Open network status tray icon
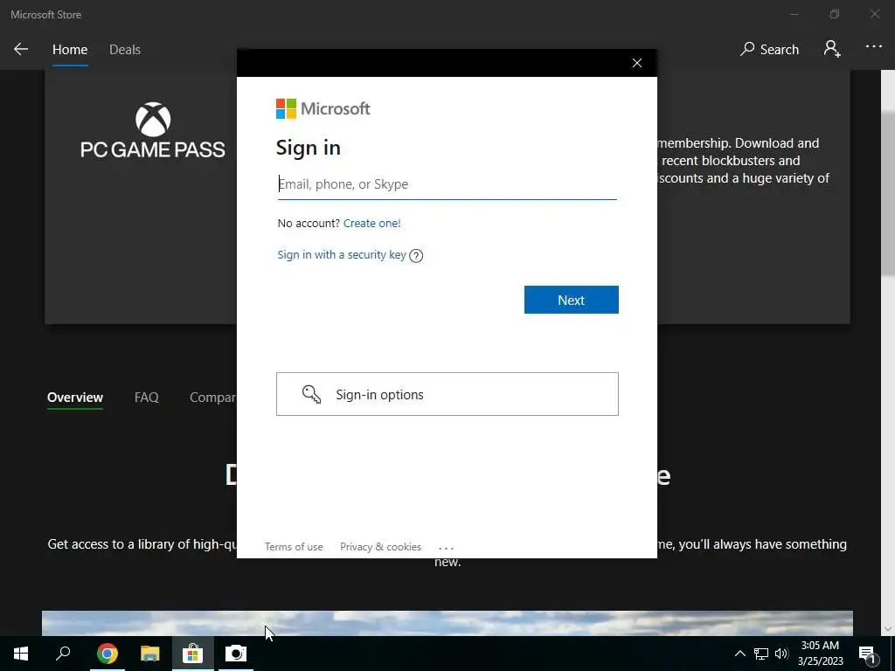This screenshot has width=895, height=671. coord(761,654)
